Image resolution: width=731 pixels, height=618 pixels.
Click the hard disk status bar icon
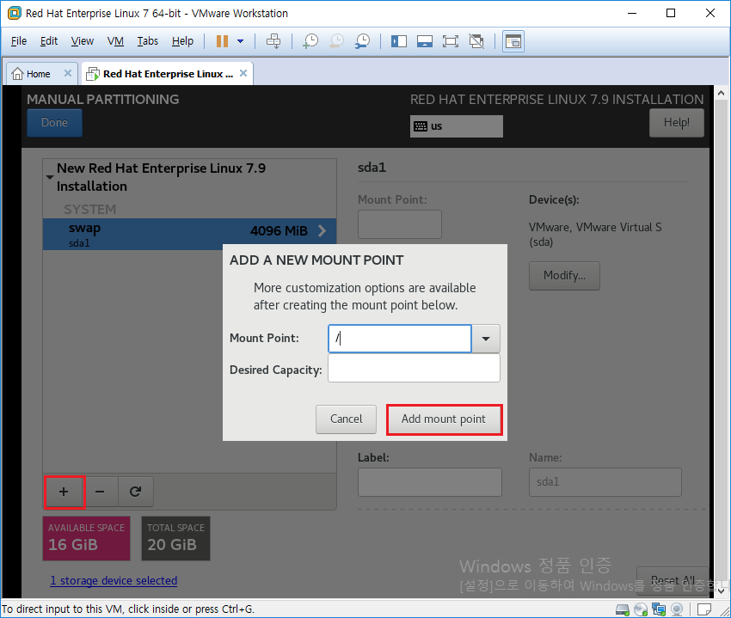pos(623,609)
